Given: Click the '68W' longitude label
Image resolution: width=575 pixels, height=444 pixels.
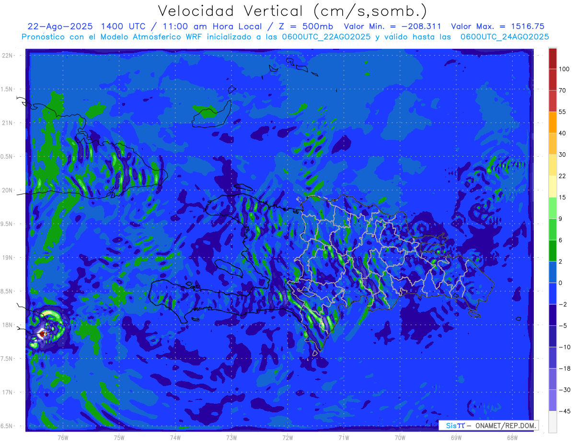Looking at the screenshot, I should click(512, 437).
